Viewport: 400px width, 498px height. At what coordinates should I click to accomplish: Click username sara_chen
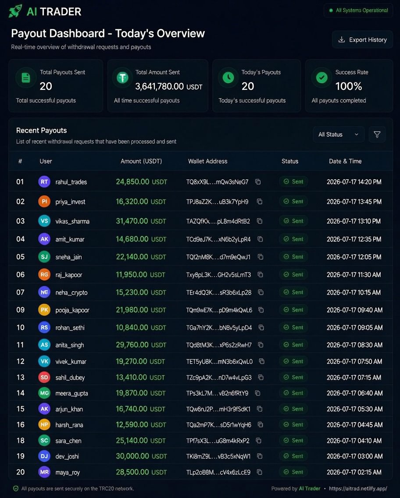pyautogui.click(x=68, y=441)
